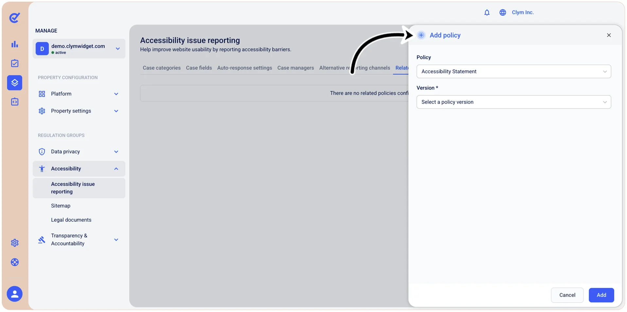Viewport: 627px width, 312px height.
Task: Switch to the Case managers tab
Action: click(x=296, y=68)
